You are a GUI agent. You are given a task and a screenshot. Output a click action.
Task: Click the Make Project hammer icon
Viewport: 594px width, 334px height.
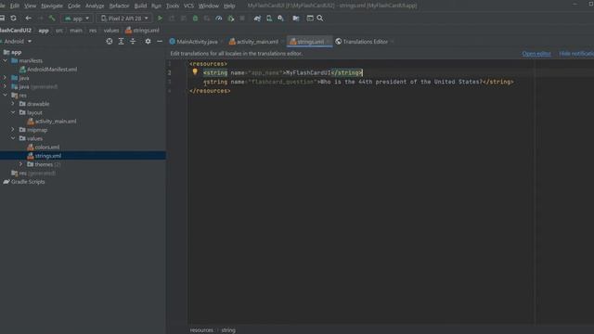point(52,19)
